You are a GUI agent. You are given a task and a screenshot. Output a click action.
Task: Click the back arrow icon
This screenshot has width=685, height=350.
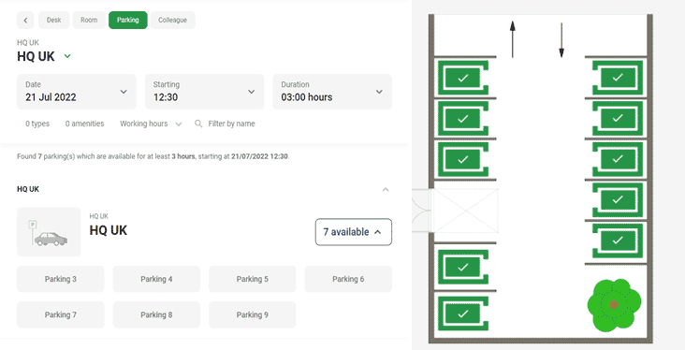[25, 20]
